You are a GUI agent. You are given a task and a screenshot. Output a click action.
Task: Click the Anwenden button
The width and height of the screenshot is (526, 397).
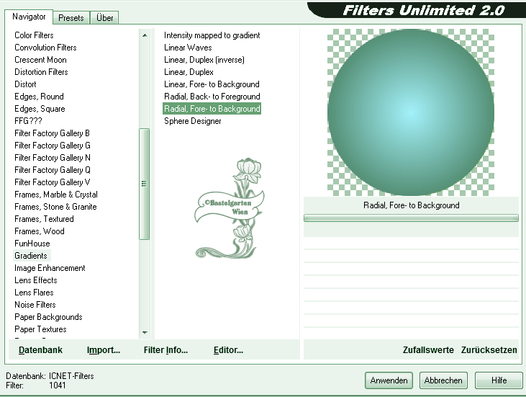coord(389,380)
